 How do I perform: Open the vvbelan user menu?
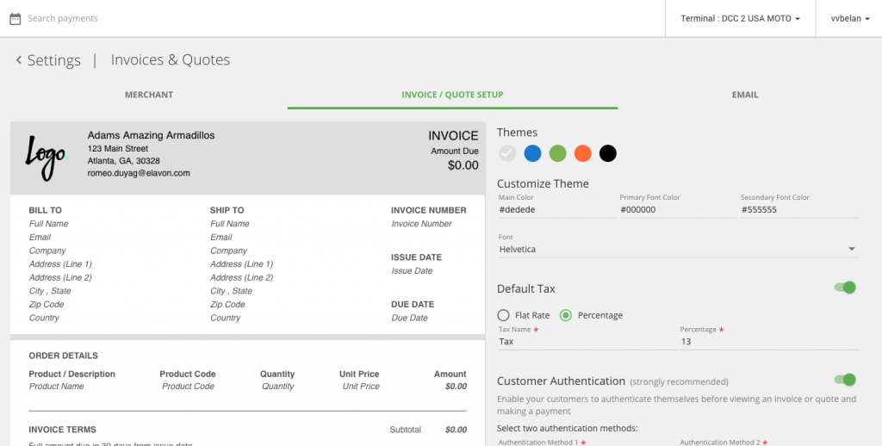(x=849, y=19)
